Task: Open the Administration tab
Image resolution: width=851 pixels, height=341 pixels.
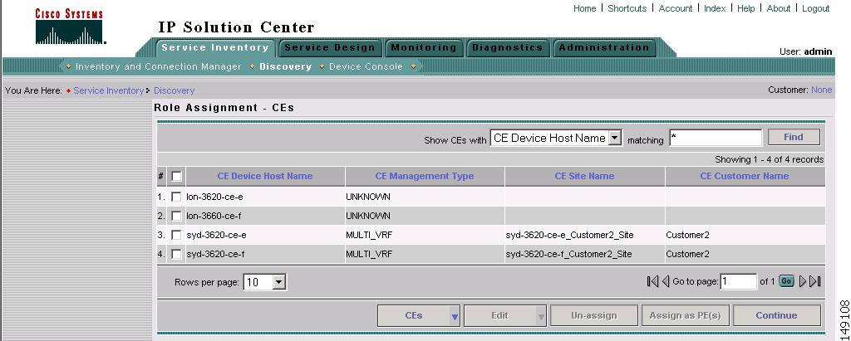Action: click(604, 48)
